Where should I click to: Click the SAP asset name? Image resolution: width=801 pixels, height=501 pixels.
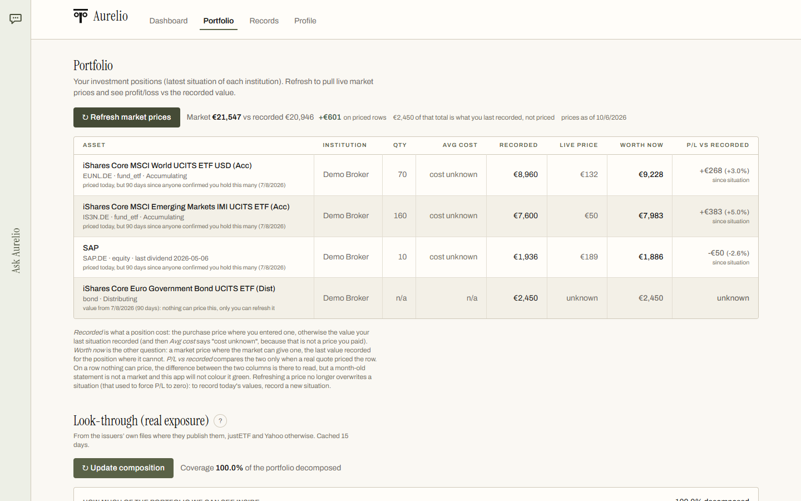pos(91,248)
